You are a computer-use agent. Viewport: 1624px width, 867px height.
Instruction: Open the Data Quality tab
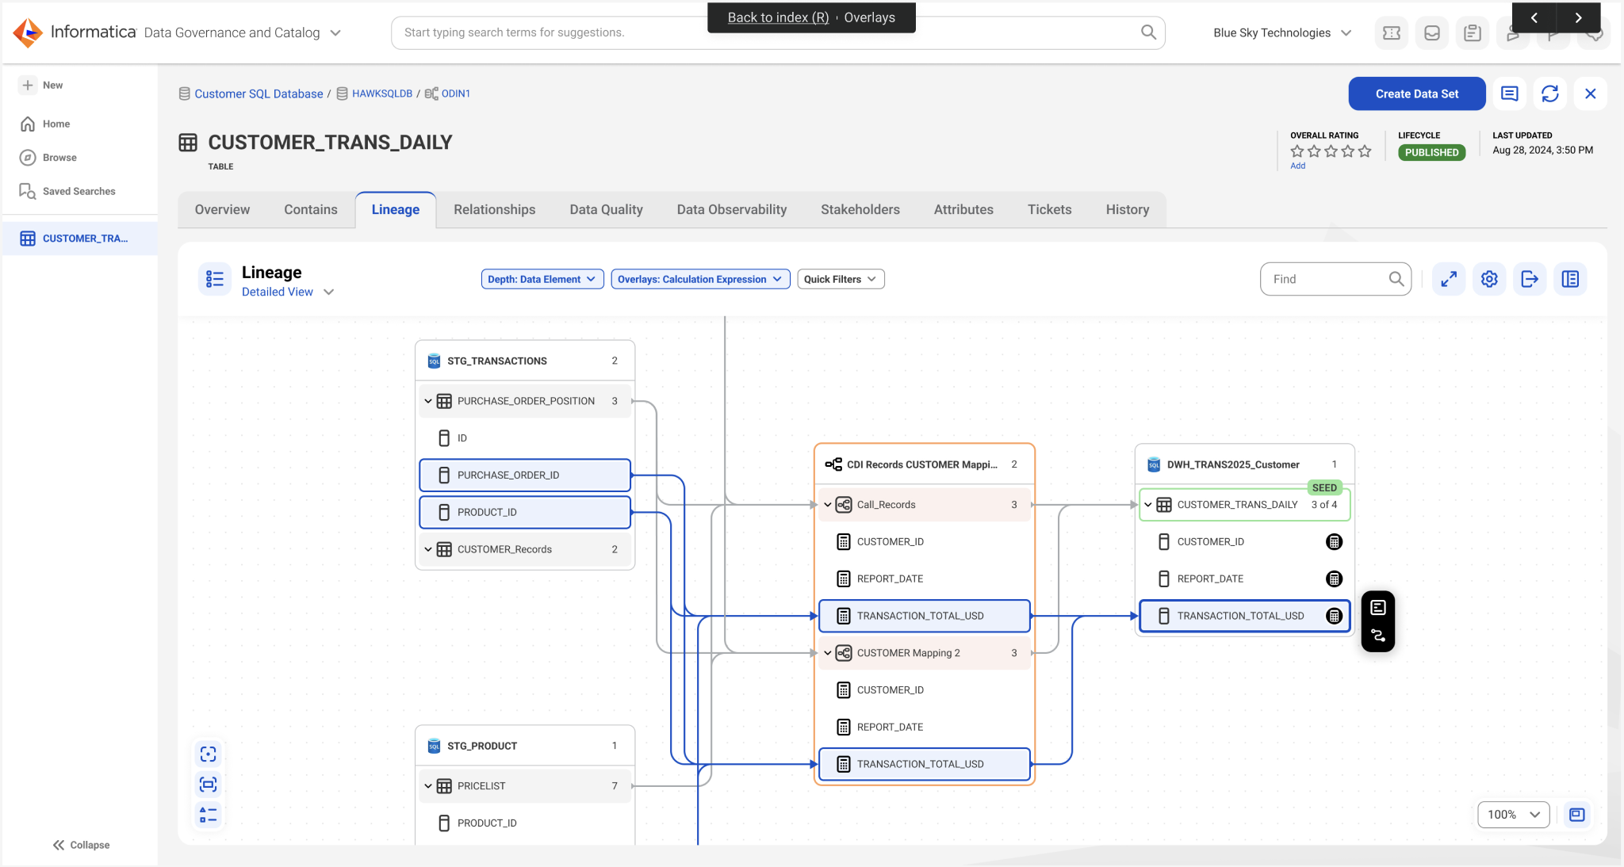606,209
